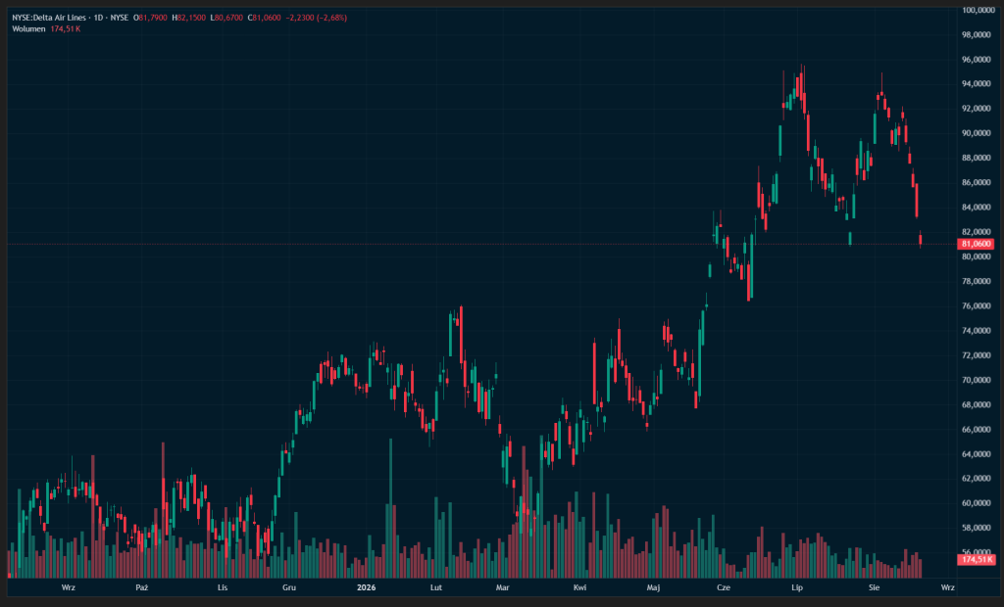Image resolution: width=1004 pixels, height=607 pixels.
Task: Click the 60,0000 price axis label
Action: click(x=978, y=503)
